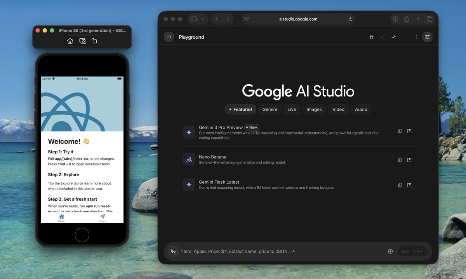Click the prompt field's unlinked-chain icon
Image resolution: width=466 pixels, height=279 pixels.
click(173, 251)
